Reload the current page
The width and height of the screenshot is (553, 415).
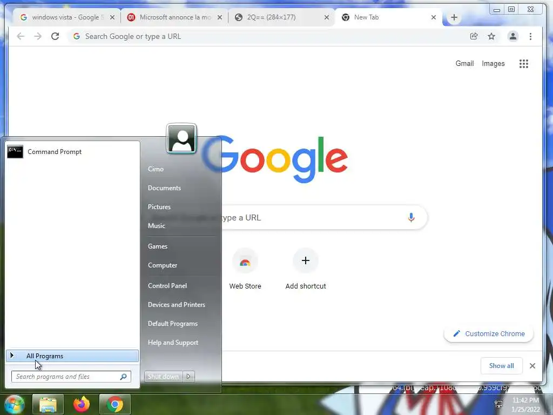click(x=55, y=36)
